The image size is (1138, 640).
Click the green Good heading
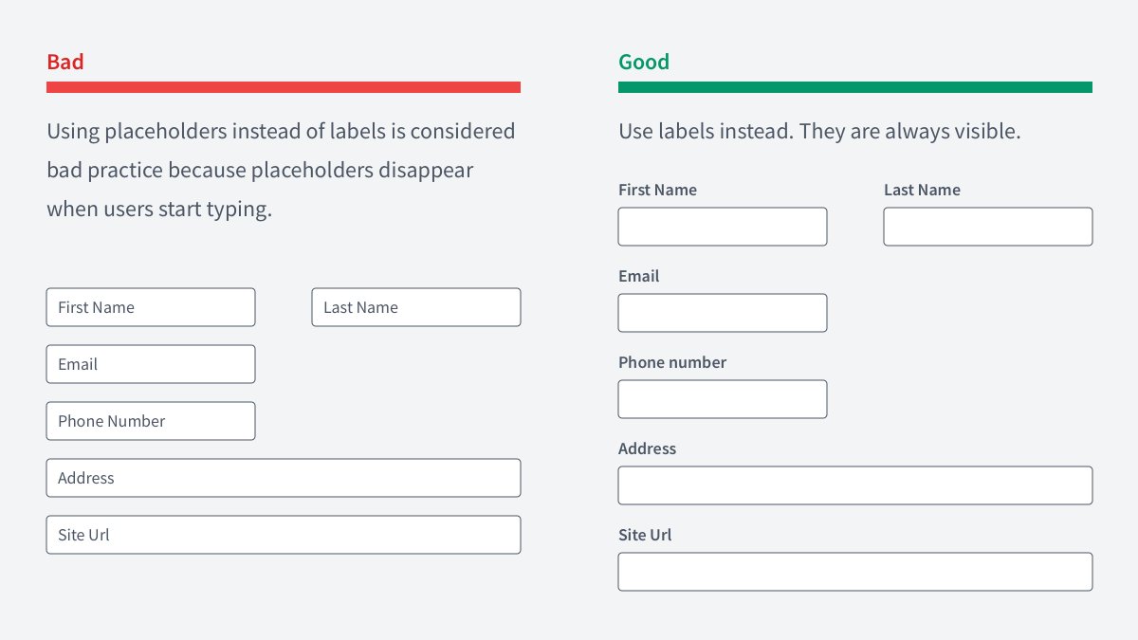pyautogui.click(x=644, y=63)
